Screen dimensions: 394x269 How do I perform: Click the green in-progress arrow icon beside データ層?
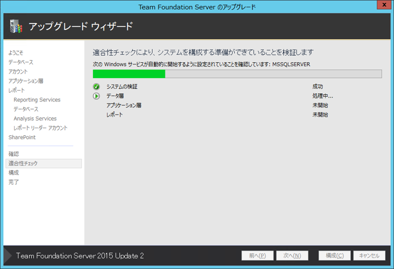click(x=96, y=96)
